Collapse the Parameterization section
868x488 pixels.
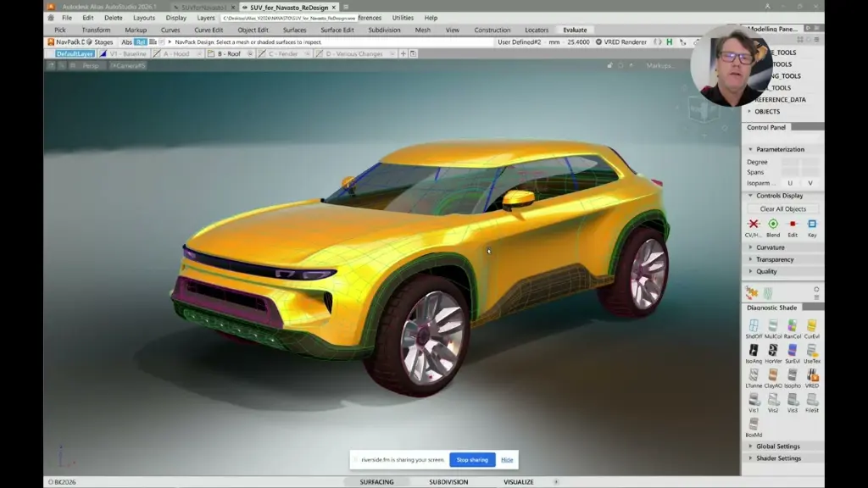point(751,149)
